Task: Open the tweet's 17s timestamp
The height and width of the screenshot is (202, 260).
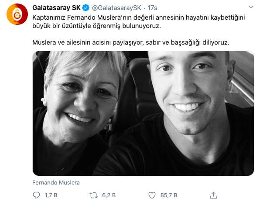Action: click(x=152, y=8)
